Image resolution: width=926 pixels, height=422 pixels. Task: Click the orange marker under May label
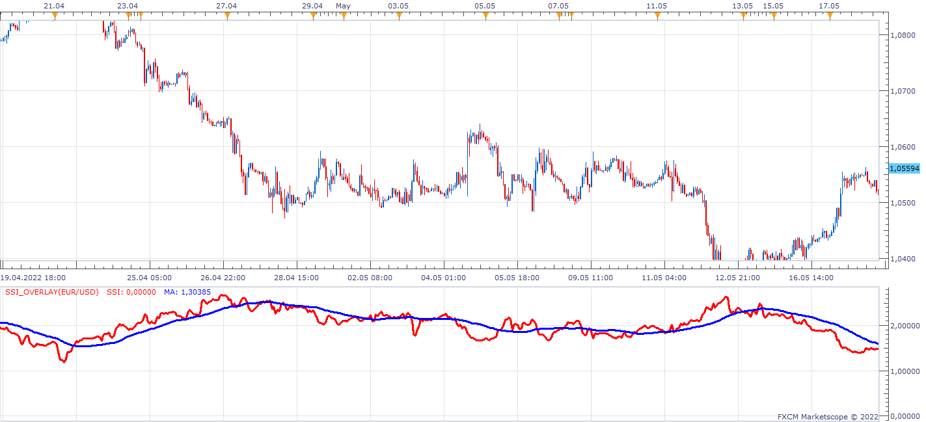(x=344, y=16)
